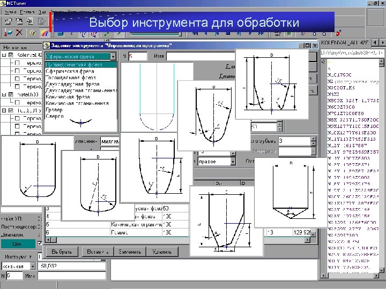Screen dimensions: 386x289
Task: Open the Файл menu
Action: [x=10, y=12]
